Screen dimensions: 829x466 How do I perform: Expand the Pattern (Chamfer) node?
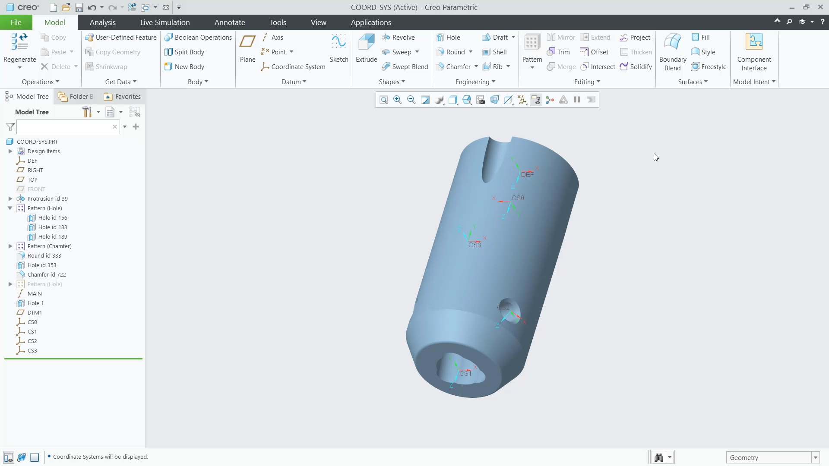10,246
